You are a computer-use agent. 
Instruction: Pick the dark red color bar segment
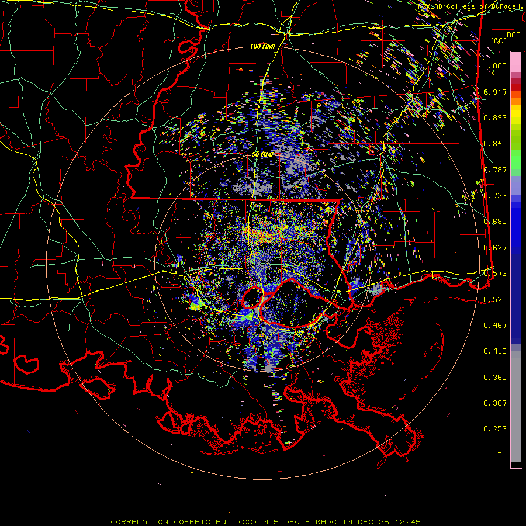click(x=516, y=88)
